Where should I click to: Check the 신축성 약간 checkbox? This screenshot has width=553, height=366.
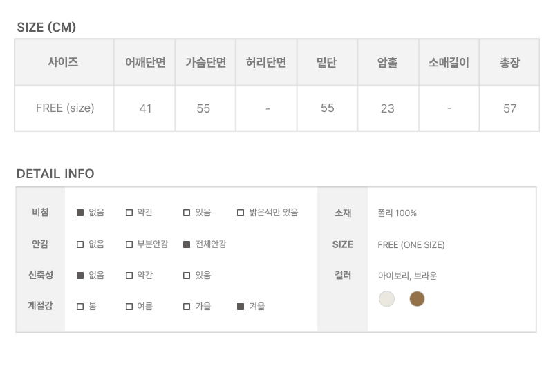coord(129,275)
